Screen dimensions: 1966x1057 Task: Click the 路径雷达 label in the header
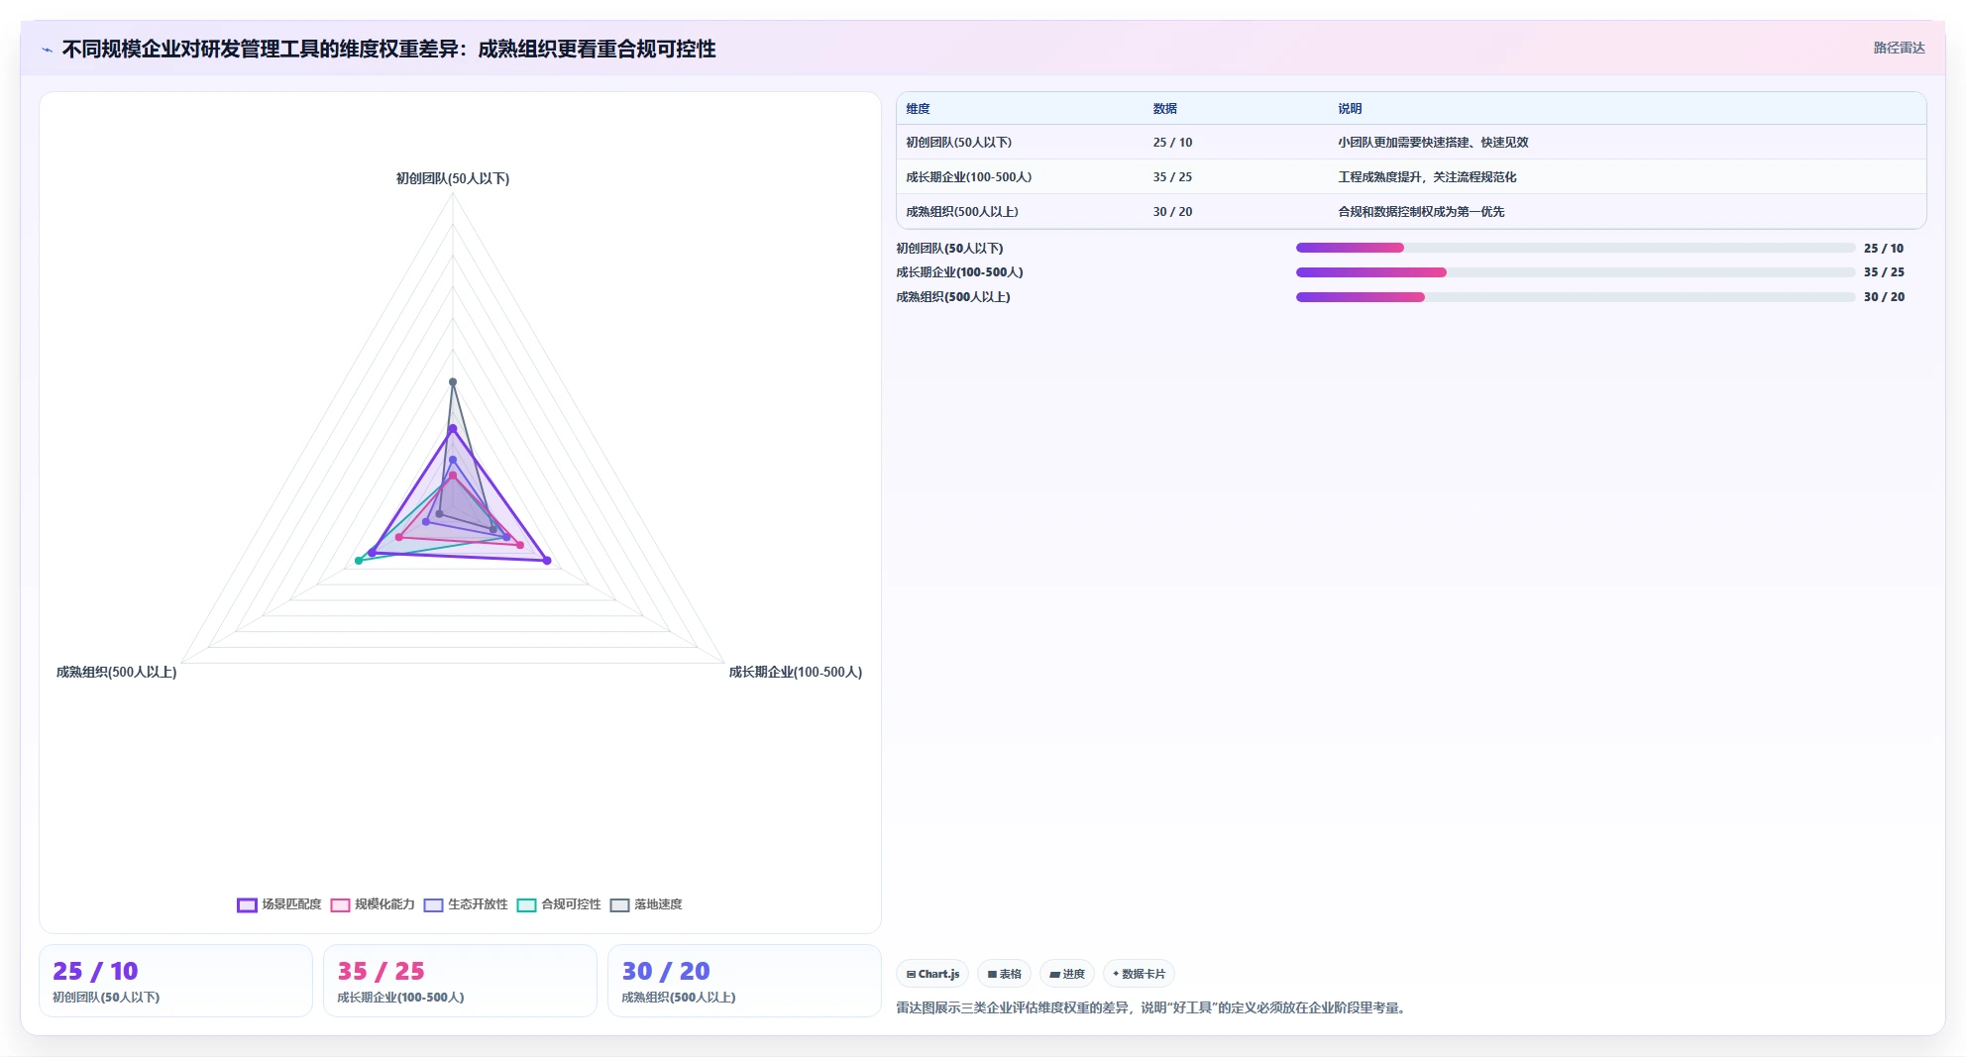1899,48
